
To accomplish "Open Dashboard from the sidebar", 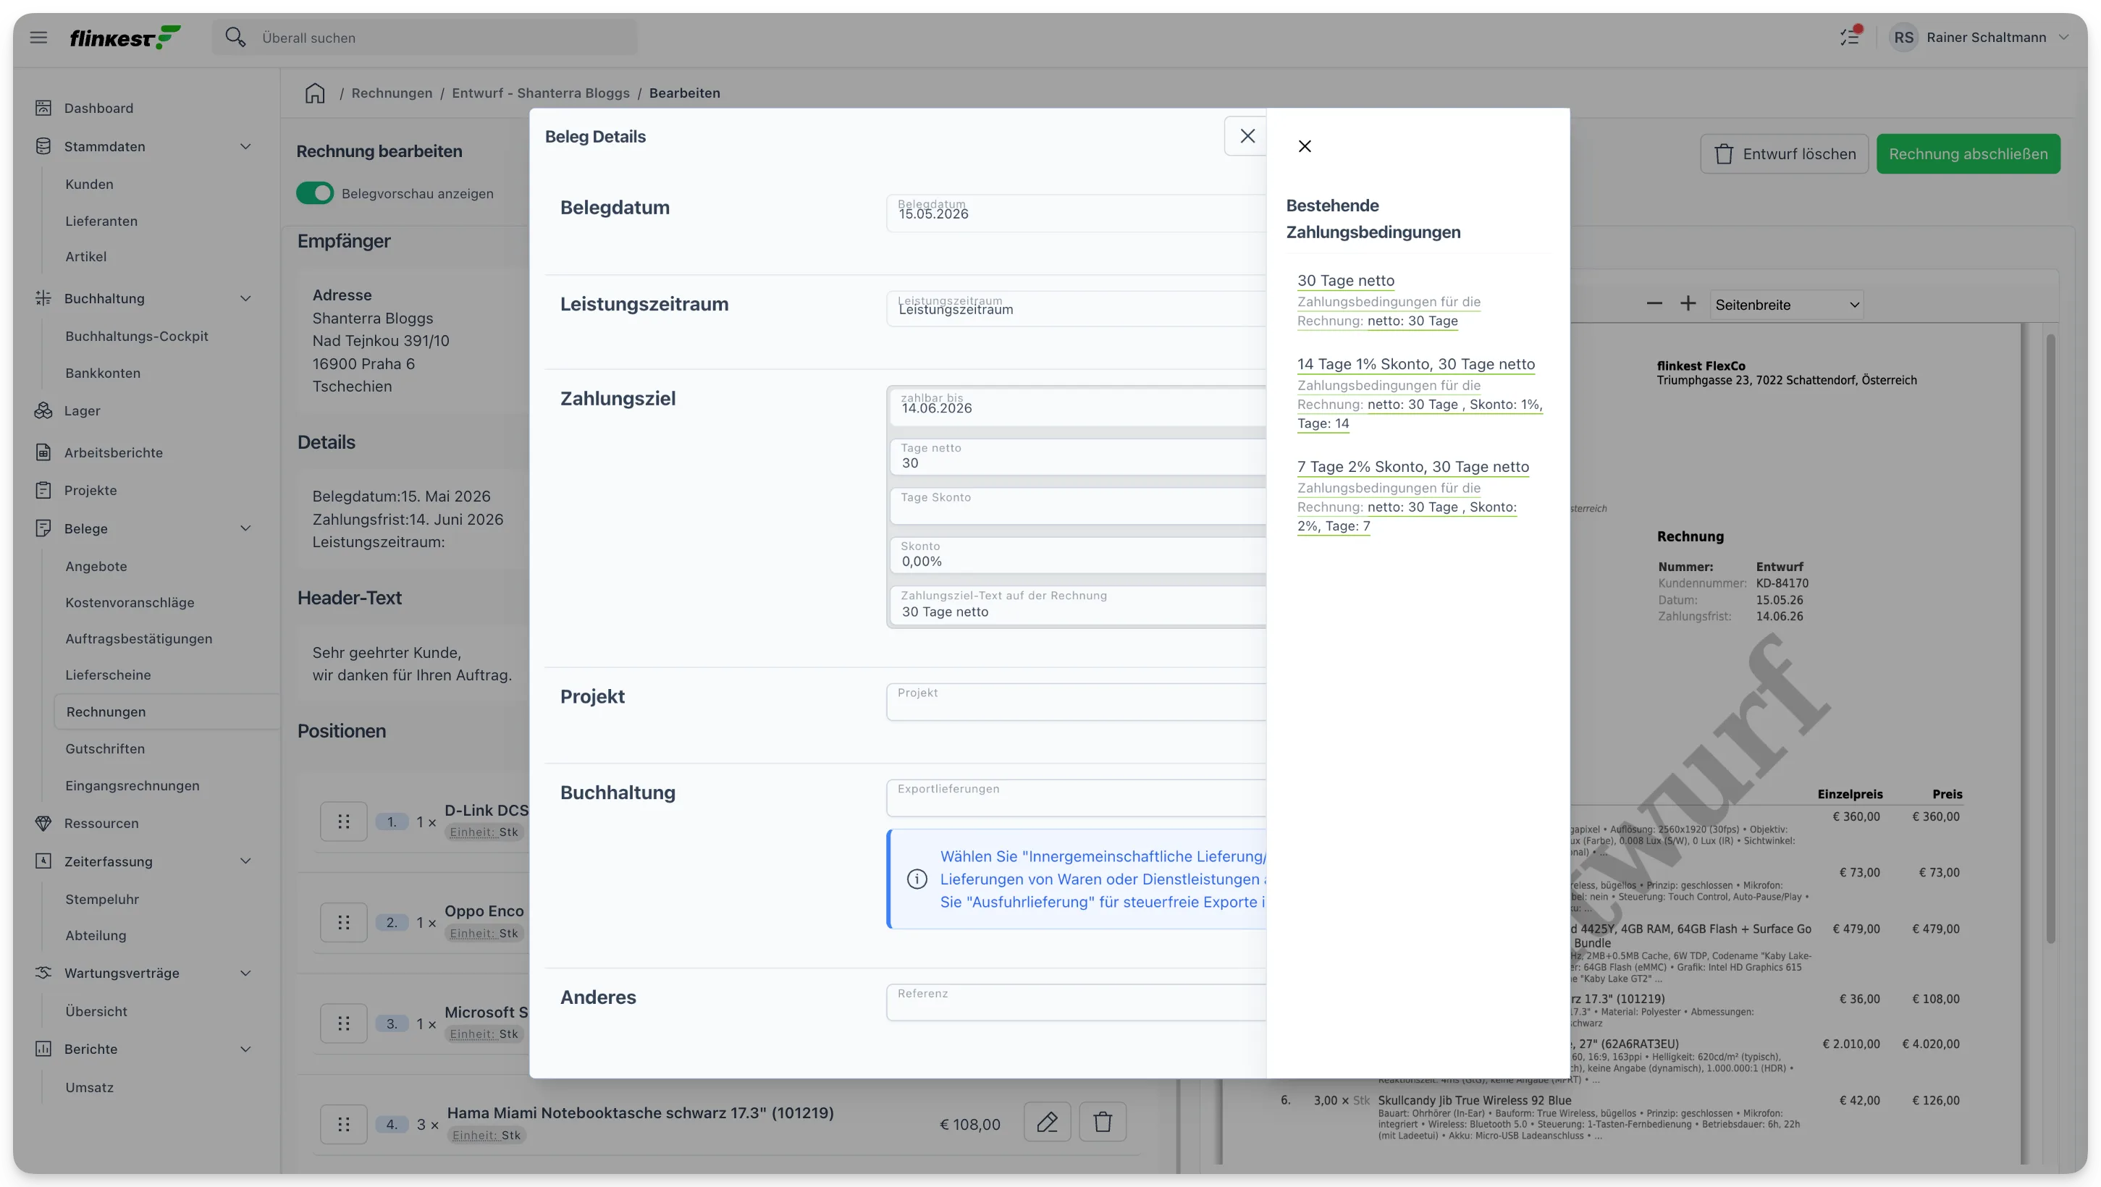I will pyautogui.click(x=98, y=109).
